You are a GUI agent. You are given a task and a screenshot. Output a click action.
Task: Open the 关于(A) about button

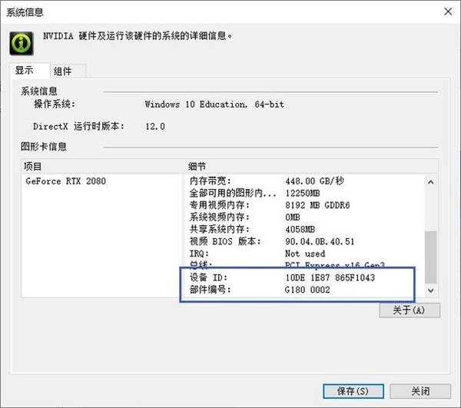coord(410,310)
